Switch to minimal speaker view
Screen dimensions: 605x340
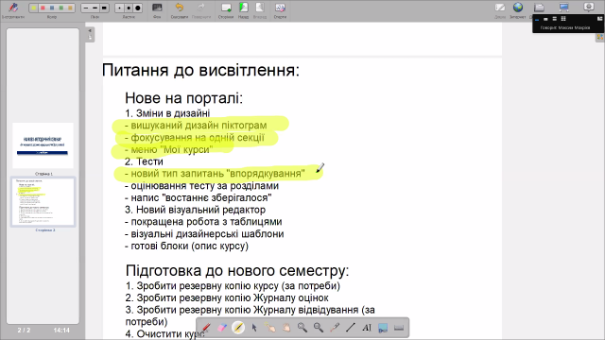pyautogui.click(x=537, y=19)
